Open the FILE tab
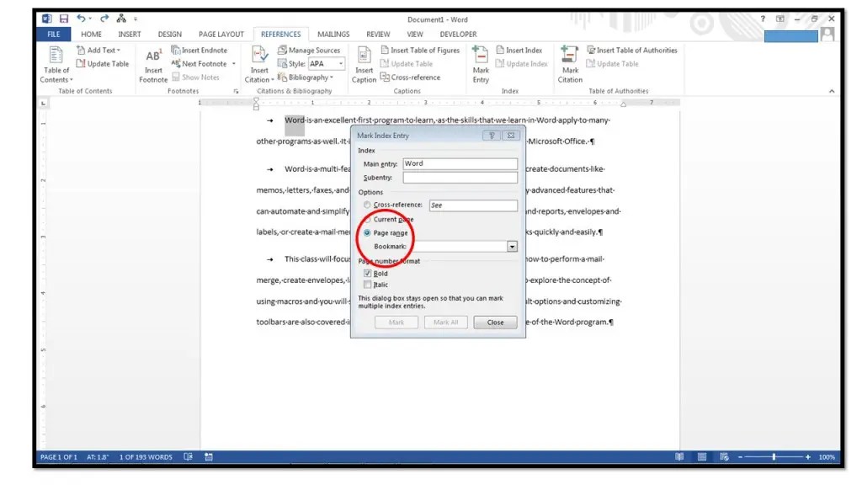This screenshot has width=862, height=485. [54, 34]
